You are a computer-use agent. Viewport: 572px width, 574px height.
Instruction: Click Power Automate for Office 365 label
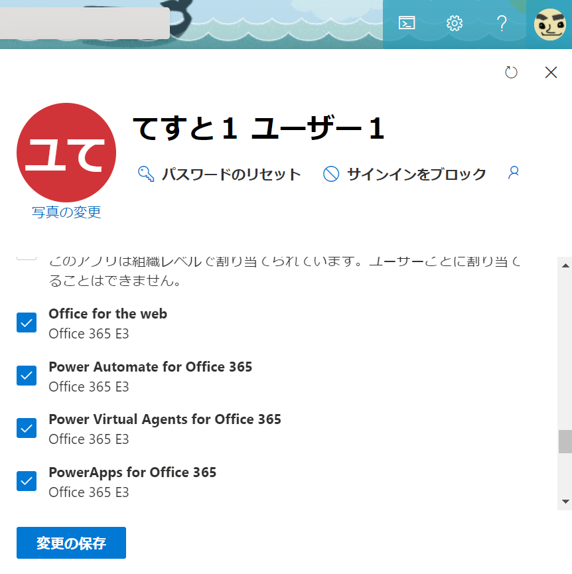(x=151, y=367)
